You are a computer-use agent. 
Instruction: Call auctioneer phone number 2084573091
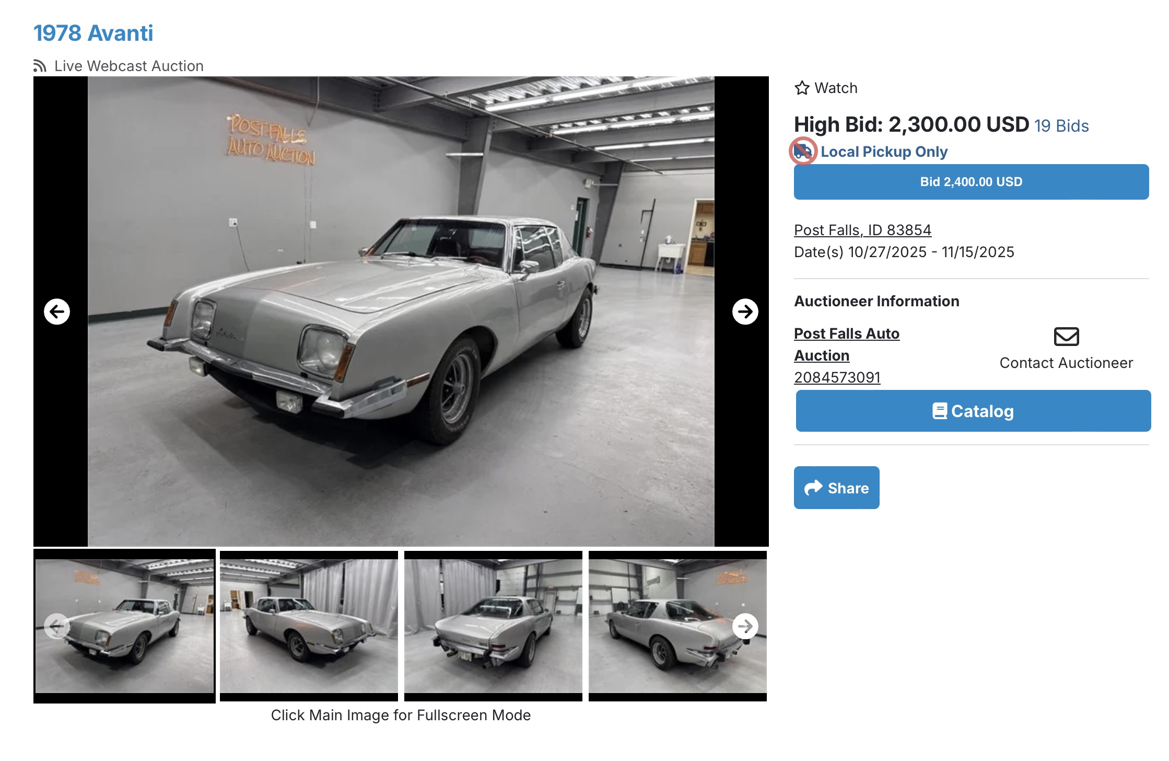click(x=837, y=377)
